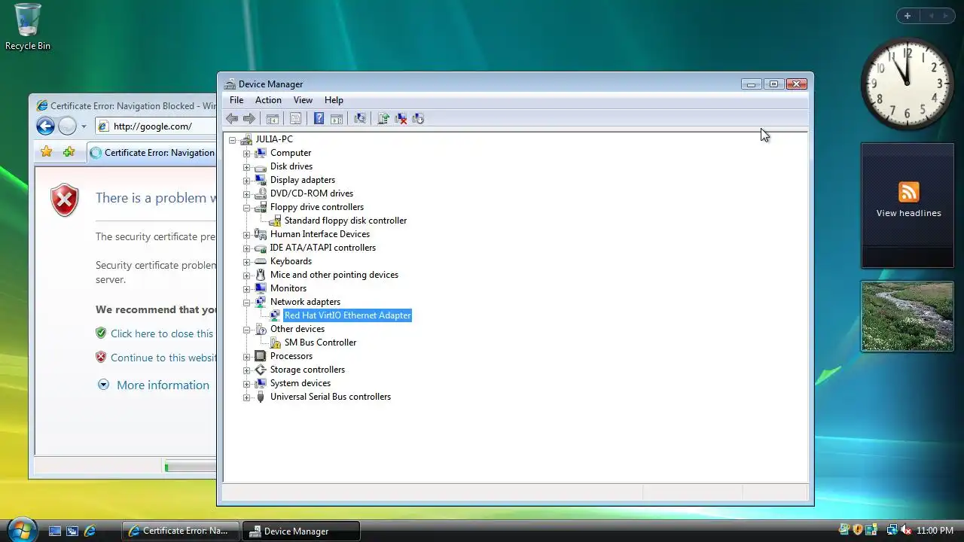Select the Certificate Error tab in IE
Screen dimensions: 964x542
[152, 152]
